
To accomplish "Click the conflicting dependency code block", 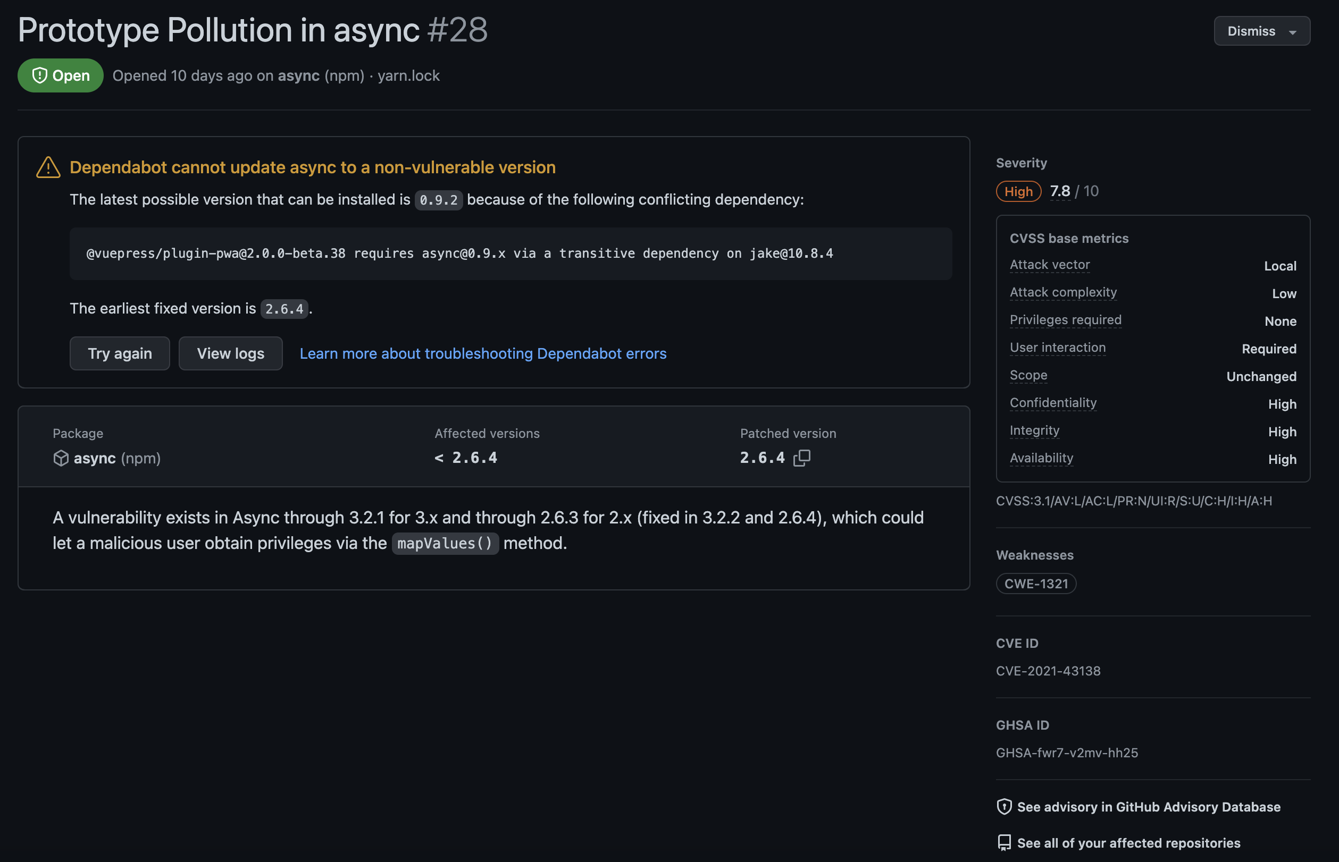I will pos(511,253).
